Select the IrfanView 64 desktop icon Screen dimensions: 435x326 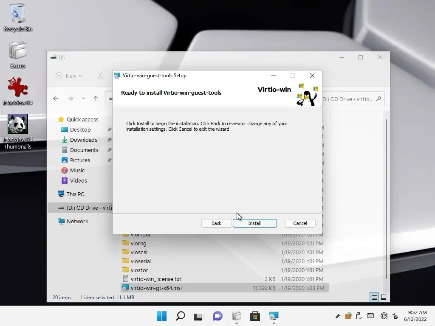pos(18,92)
